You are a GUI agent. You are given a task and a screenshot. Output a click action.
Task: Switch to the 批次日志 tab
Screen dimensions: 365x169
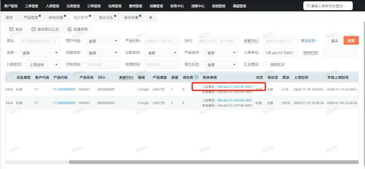click(x=106, y=17)
